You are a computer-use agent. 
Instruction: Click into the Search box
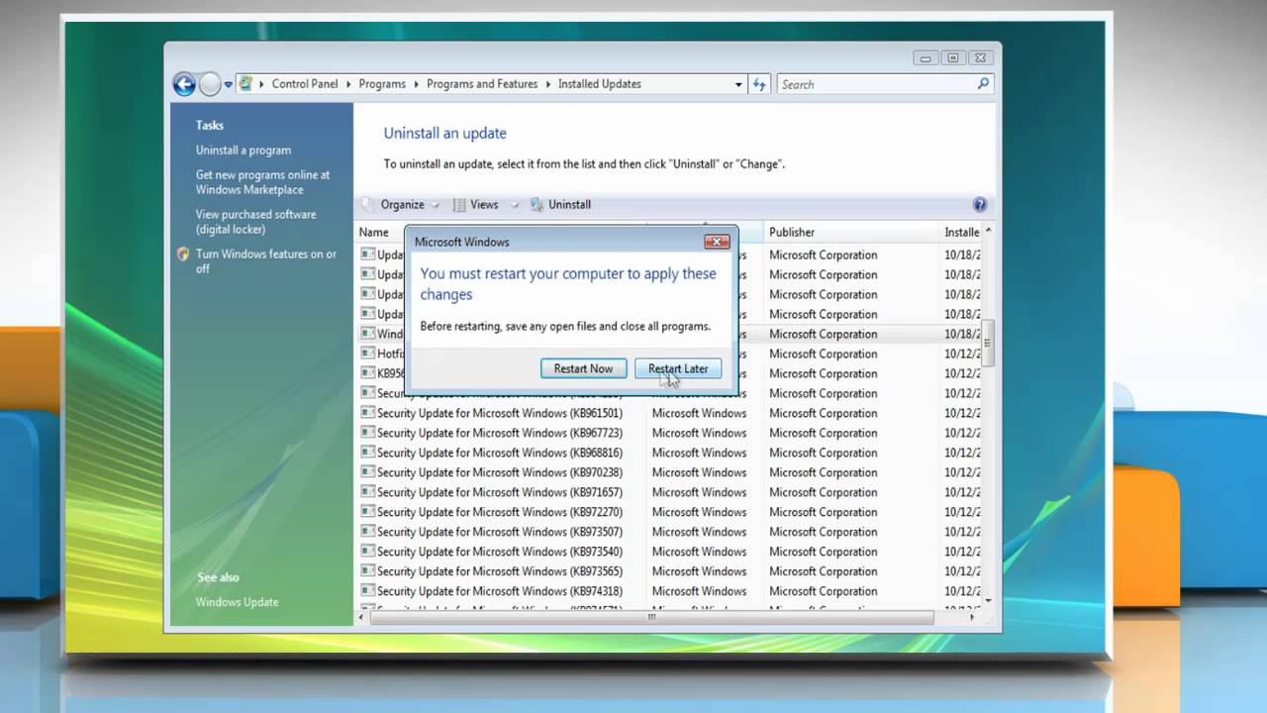point(876,84)
